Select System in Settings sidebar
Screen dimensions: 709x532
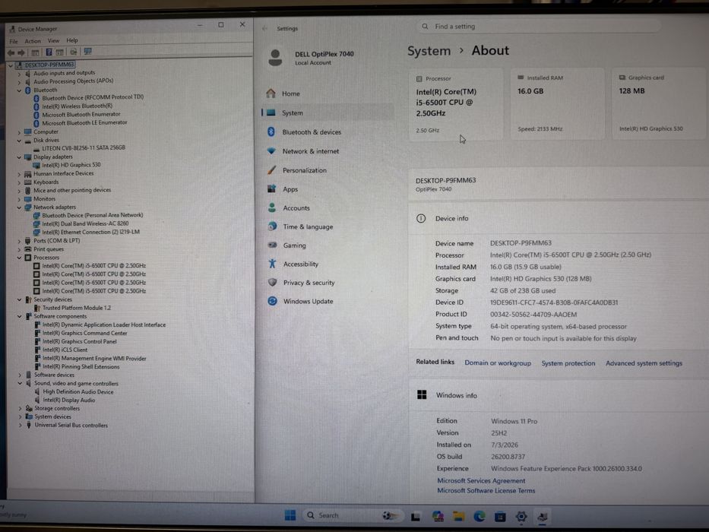(328, 112)
